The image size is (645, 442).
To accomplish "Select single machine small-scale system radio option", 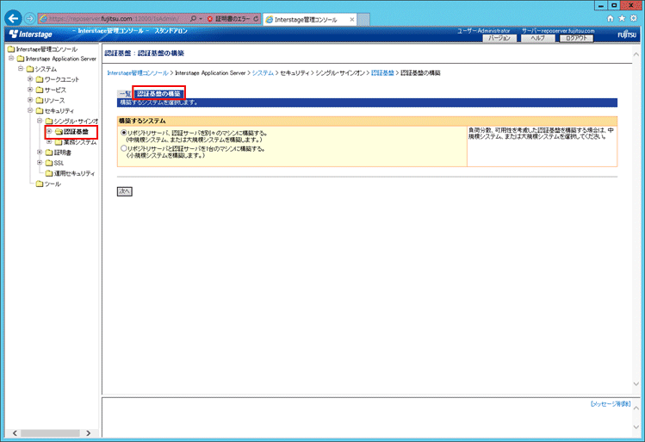I will 123,148.
